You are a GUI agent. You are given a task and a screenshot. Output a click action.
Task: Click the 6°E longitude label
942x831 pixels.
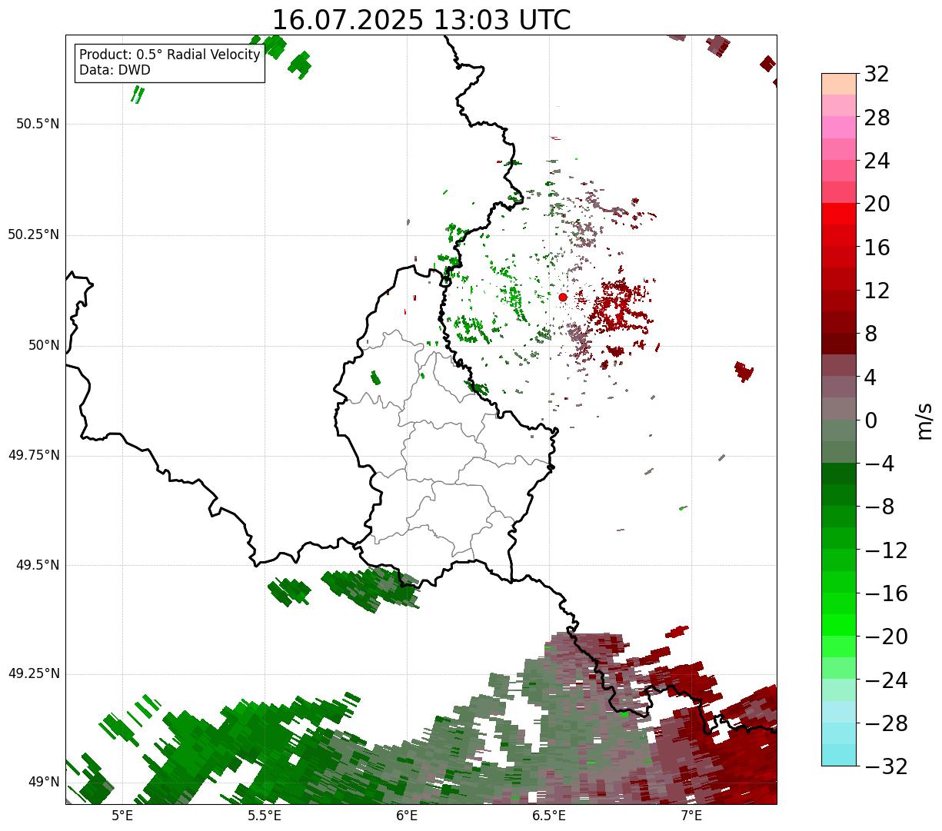[407, 815]
